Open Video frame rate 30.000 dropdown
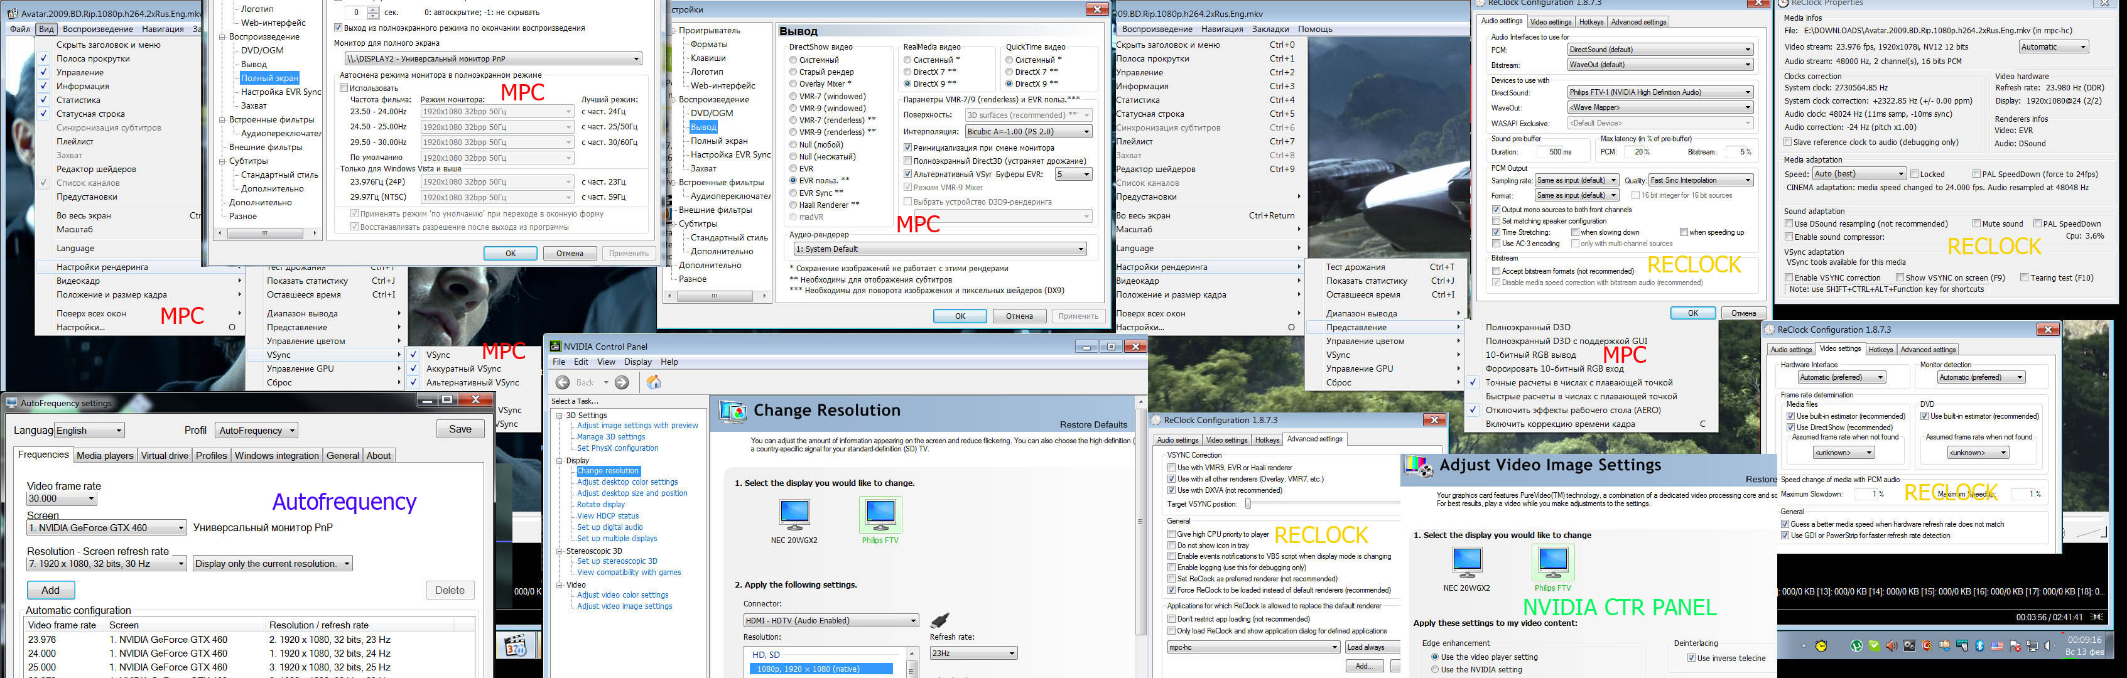Viewport: 2127px width, 678px height. (62, 499)
